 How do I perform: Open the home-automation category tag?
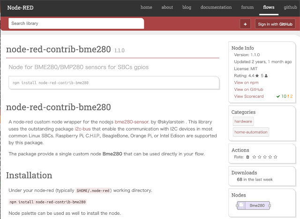251,132
